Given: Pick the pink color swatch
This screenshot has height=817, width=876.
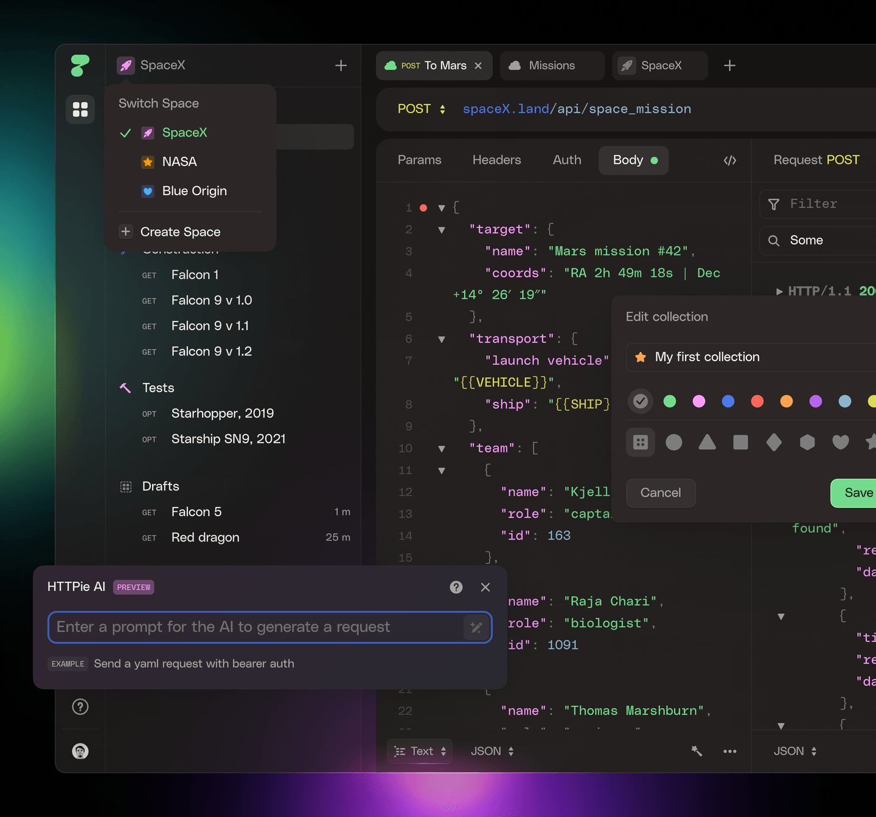Looking at the screenshot, I should point(699,401).
